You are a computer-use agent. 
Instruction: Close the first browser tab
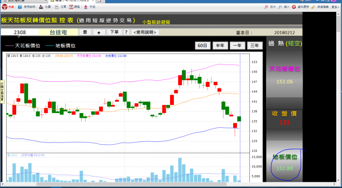click(x=46, y=1)
